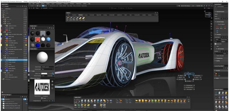The width and height of the screenshot is (229, 111).
Task: Enable the Radius Min/Side checkbox
Action: pos(215,56)
